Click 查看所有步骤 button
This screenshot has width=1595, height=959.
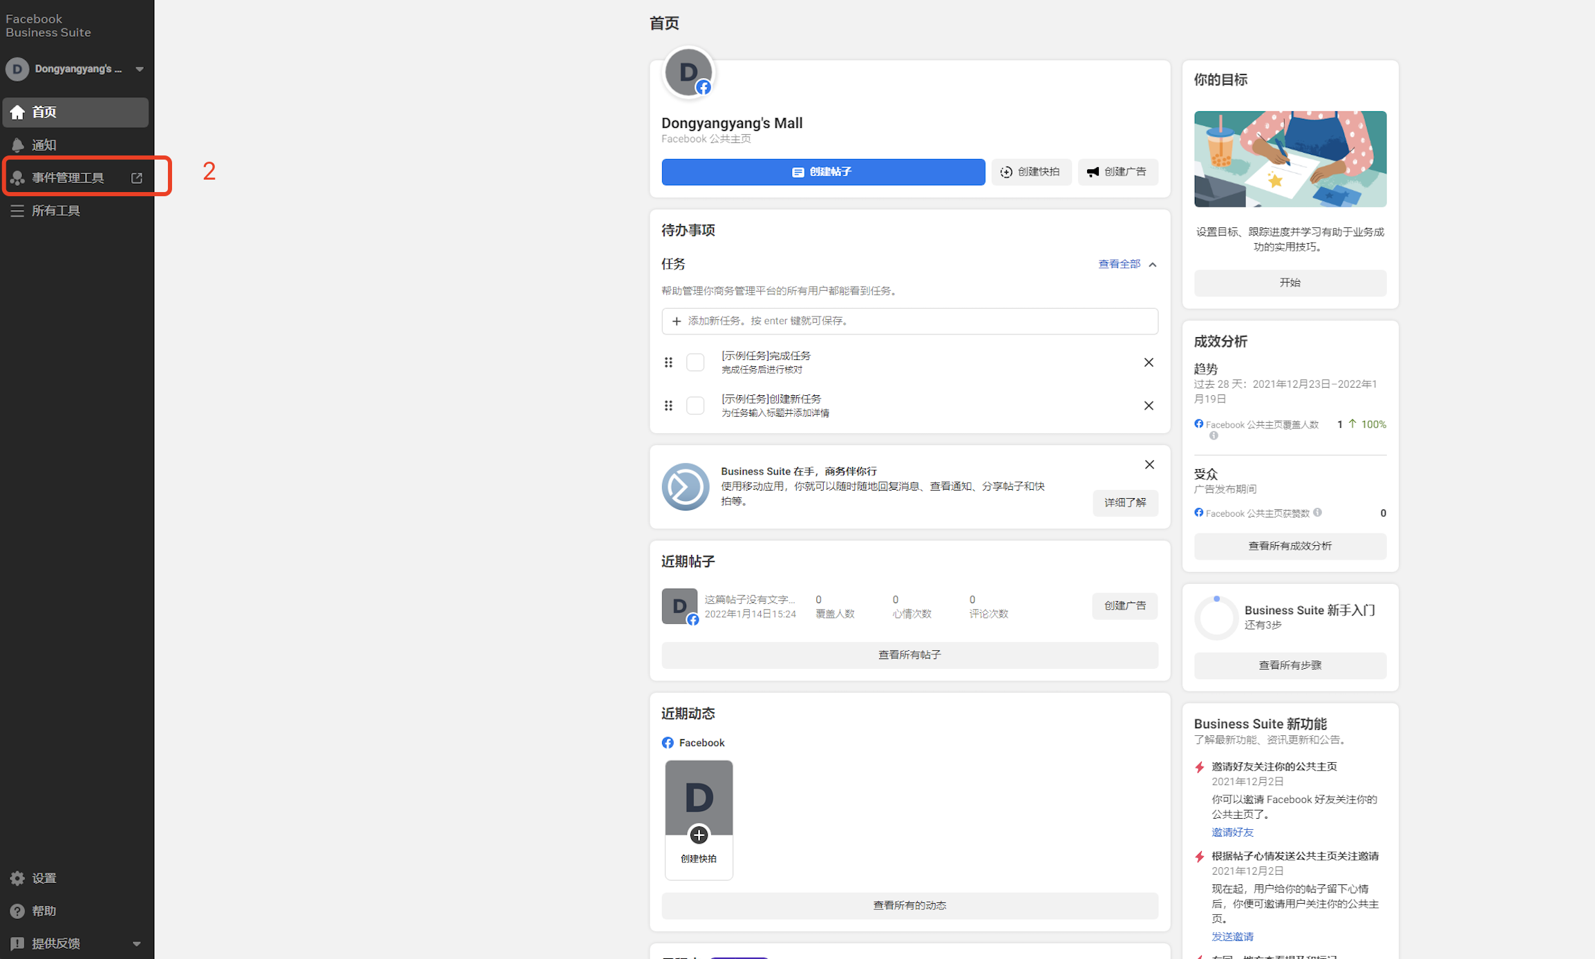1290,665
